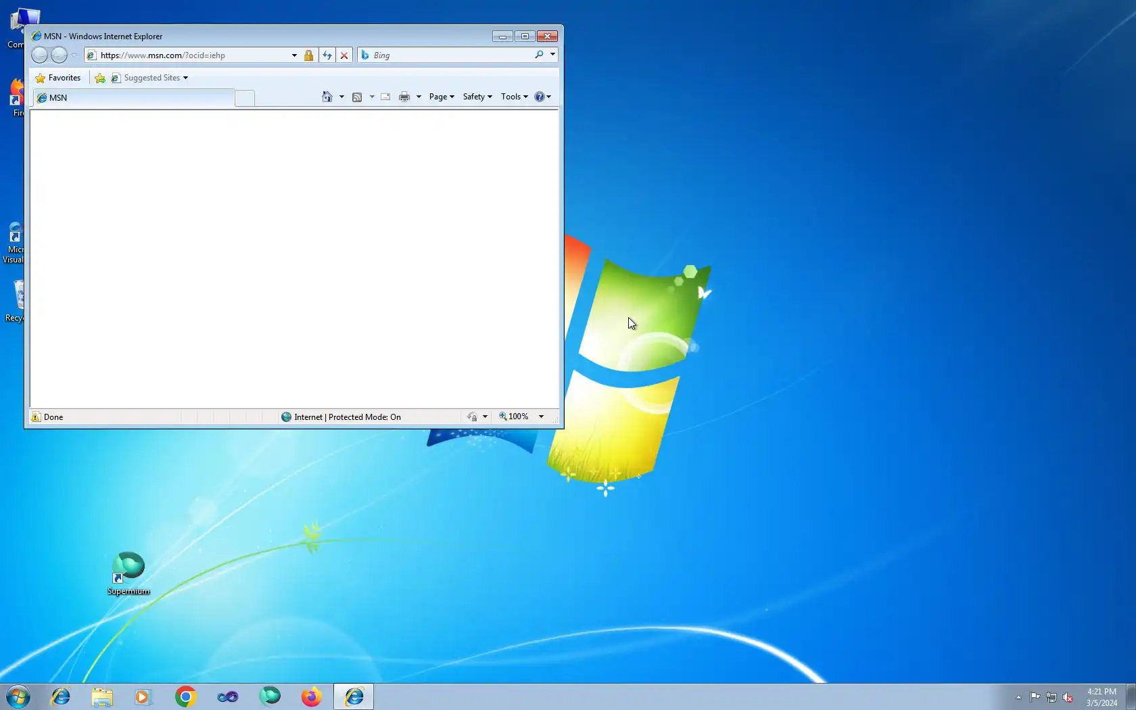Click the Recycle Bin desktop icon

point(14,301)
